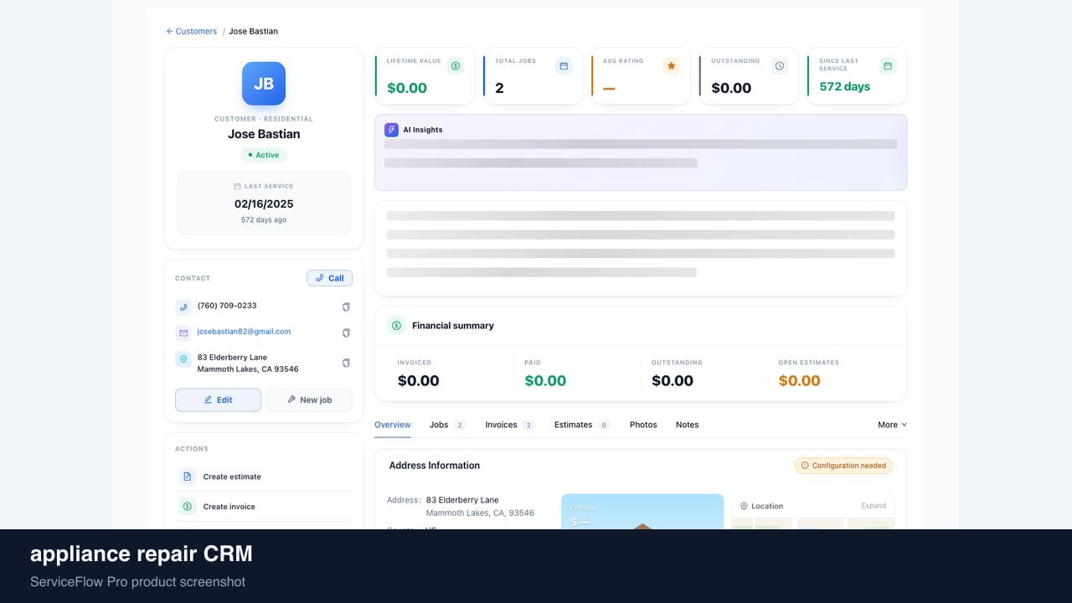This screenshot has width=1072, height=603.
Task: Open the Jobs tab
Action: pyautogui.click(x=447, y=425)
